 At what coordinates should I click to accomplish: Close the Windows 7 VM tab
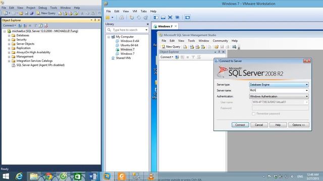tap(176, 26)
